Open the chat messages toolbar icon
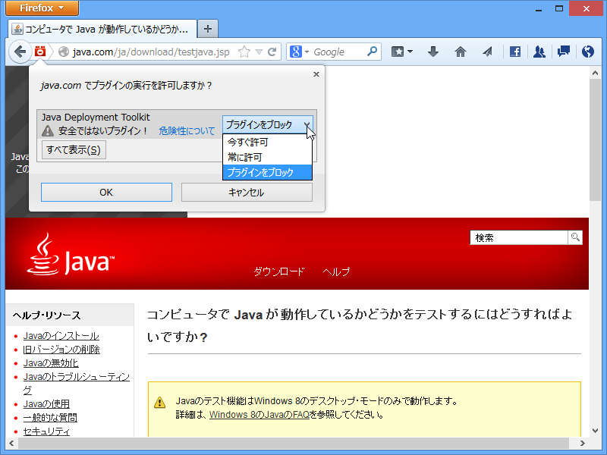This screenshot has height=455, width=607. click(563, 52)
